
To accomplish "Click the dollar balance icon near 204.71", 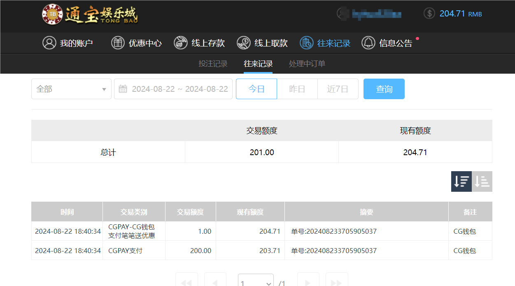I will click(429, 13).
